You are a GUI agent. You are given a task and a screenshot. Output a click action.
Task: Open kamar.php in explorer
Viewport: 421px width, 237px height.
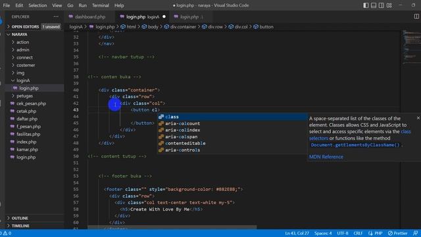tap(27, 149)
